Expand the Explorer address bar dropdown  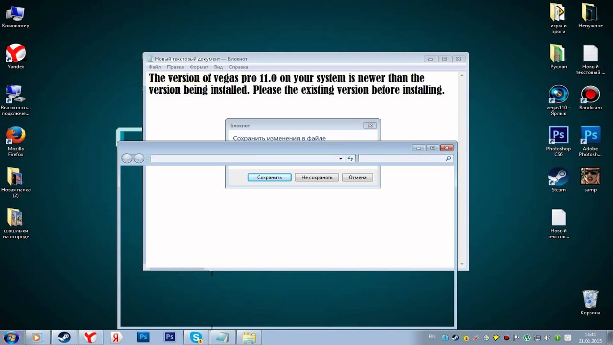click(341, 159)
